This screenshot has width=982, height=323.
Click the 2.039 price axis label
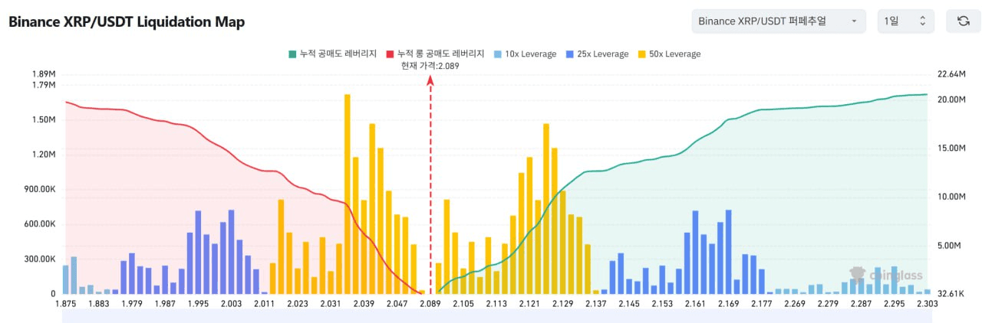[364, 304]
